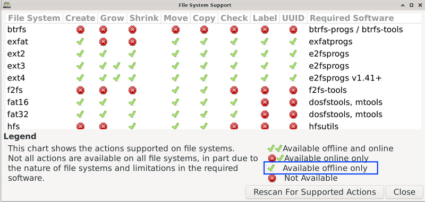
Task: Click the Close button
Action: 404,192
